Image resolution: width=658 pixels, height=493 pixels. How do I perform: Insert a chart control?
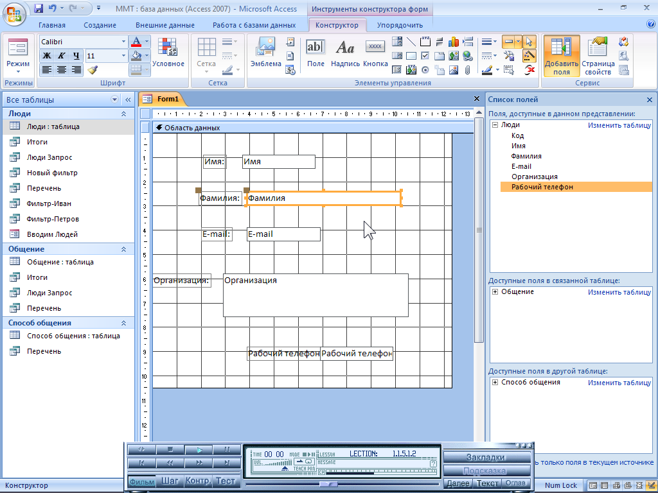[x=454, y=42]
